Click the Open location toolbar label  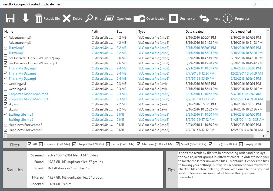(x=156, y=19)
